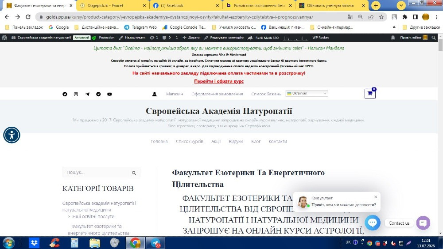Open the calculator from the taskbar
The width and height of the screenshot is (443, 249).
(74, 243)
